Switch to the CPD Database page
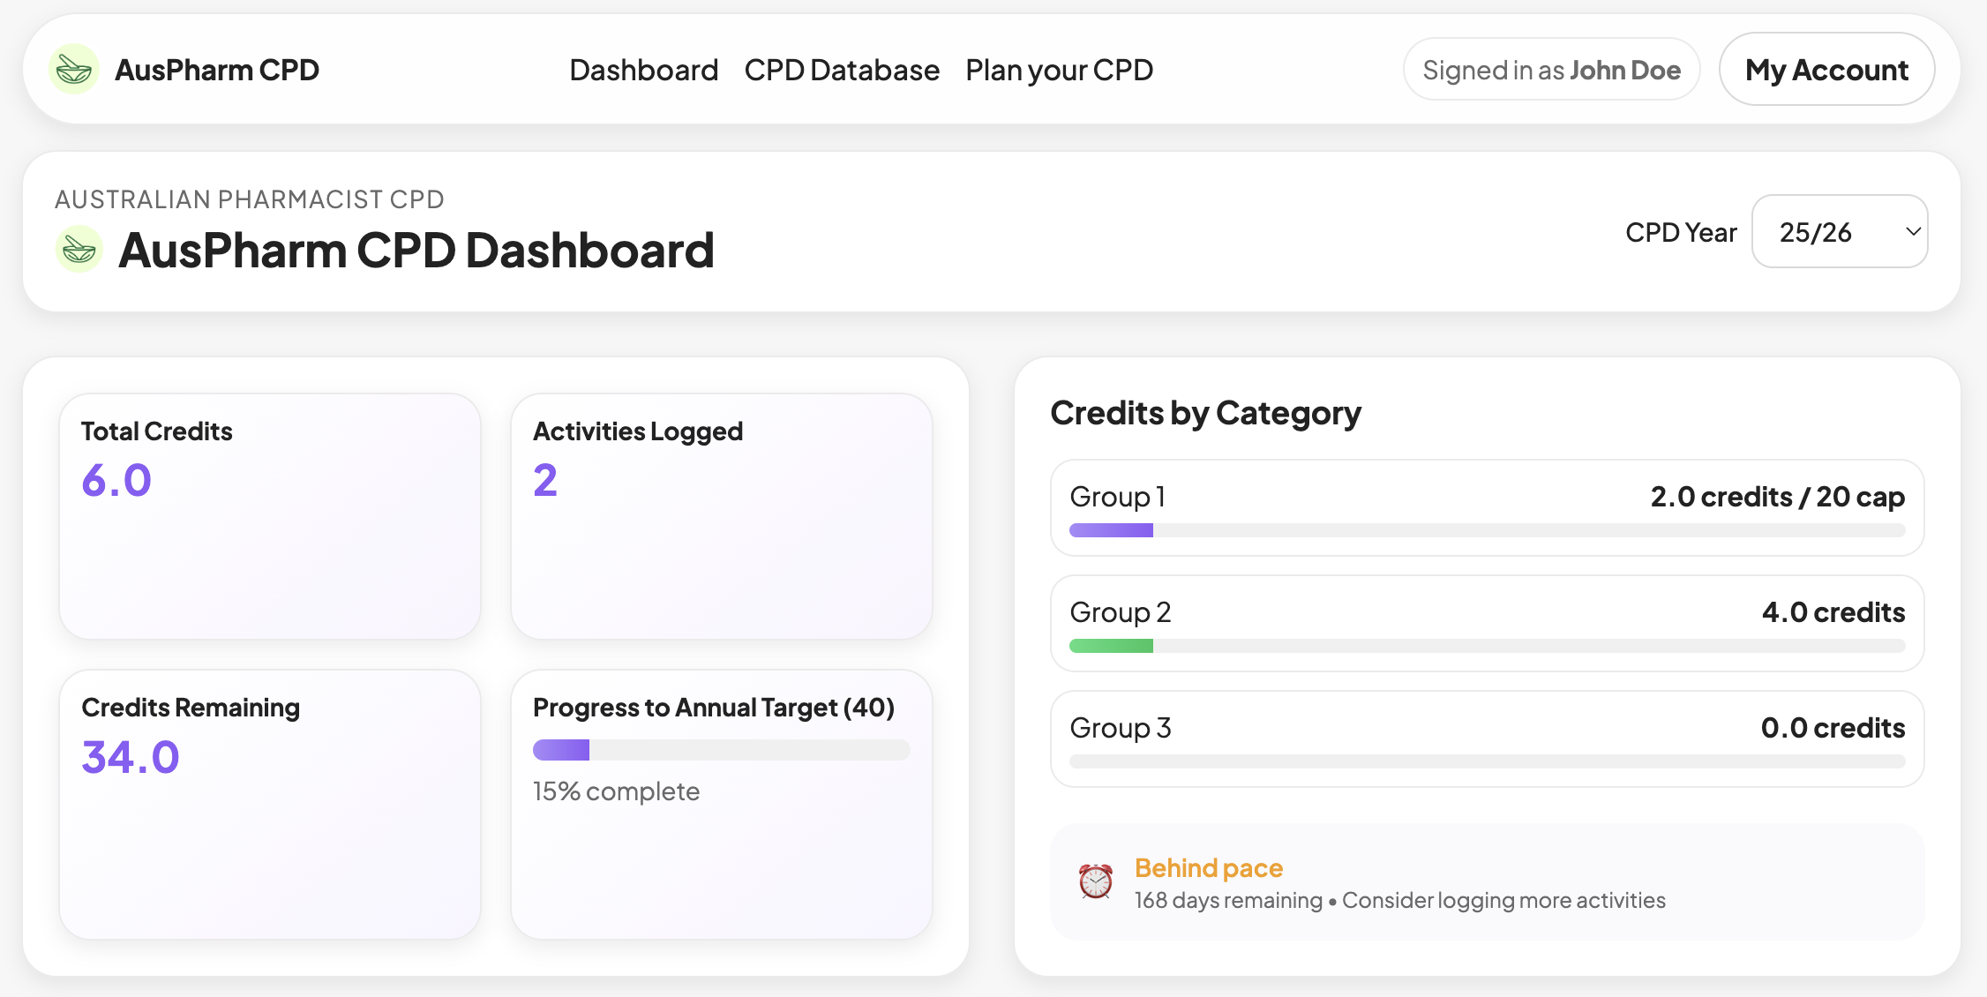 pyautogui.click(x=842, y=70)
